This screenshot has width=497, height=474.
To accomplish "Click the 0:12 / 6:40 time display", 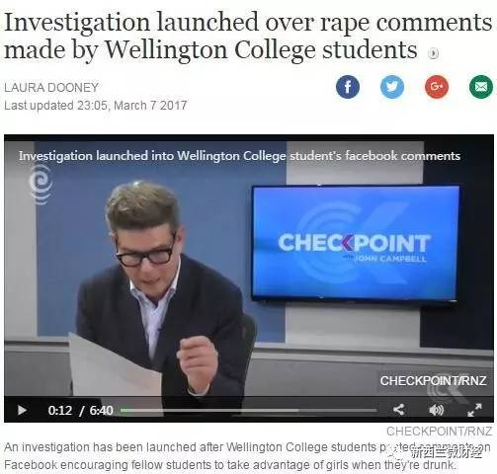I will point(81,411).
